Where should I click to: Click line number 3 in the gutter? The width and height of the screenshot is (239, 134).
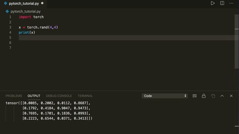(x=10, y=27)
